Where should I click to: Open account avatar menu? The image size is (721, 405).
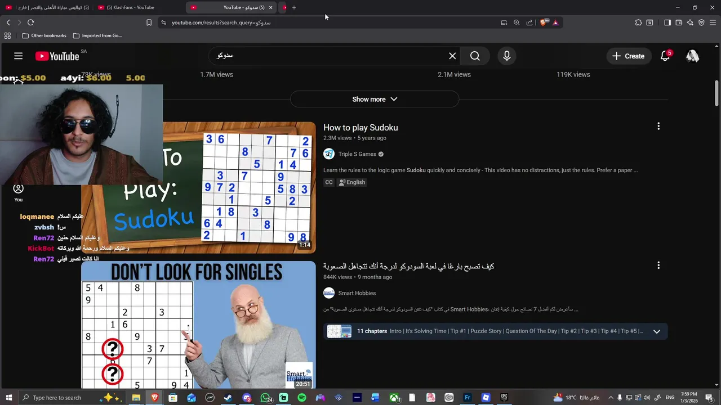tap(692, 56)
